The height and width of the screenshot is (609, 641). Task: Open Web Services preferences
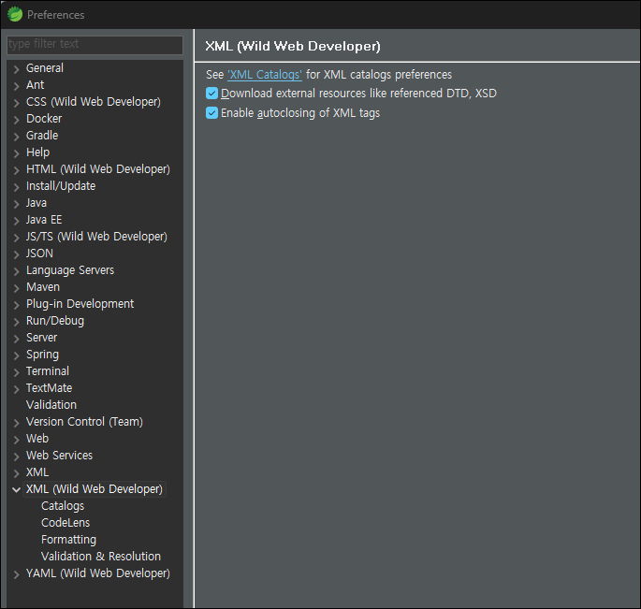[x=59, y=456]
